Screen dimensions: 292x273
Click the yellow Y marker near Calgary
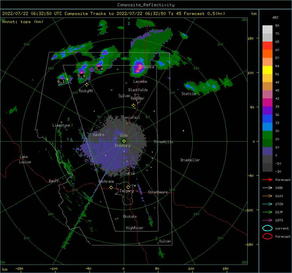[135, 186]
